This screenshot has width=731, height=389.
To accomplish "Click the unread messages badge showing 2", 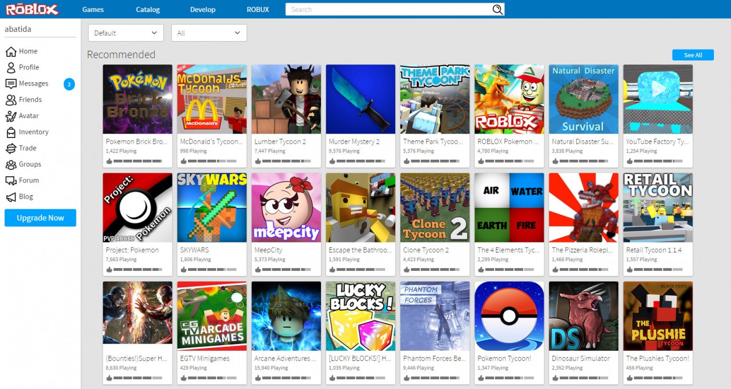I will click(69, 84).
